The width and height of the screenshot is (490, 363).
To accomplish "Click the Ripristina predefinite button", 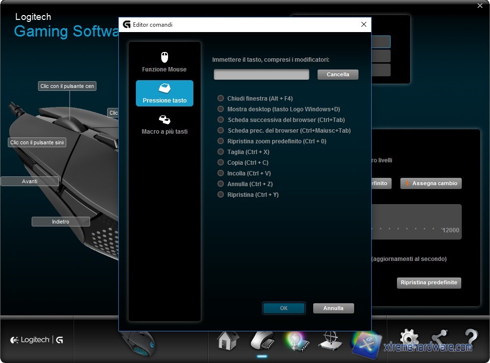I will point(429,282).
